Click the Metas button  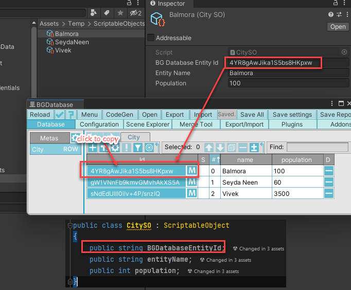[x=49, y=138]
